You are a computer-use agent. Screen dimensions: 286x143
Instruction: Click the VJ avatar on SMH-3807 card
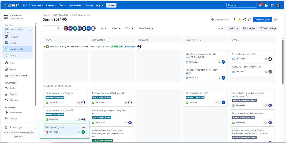pyautogui.click(x=223, y=62)
